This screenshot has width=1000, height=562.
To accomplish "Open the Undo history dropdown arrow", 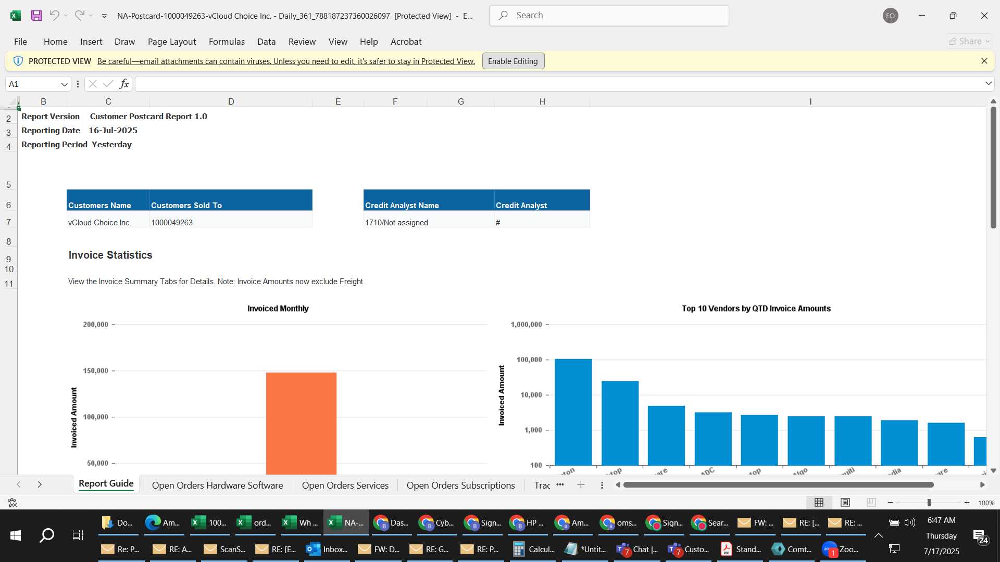I will coord(66,16).
